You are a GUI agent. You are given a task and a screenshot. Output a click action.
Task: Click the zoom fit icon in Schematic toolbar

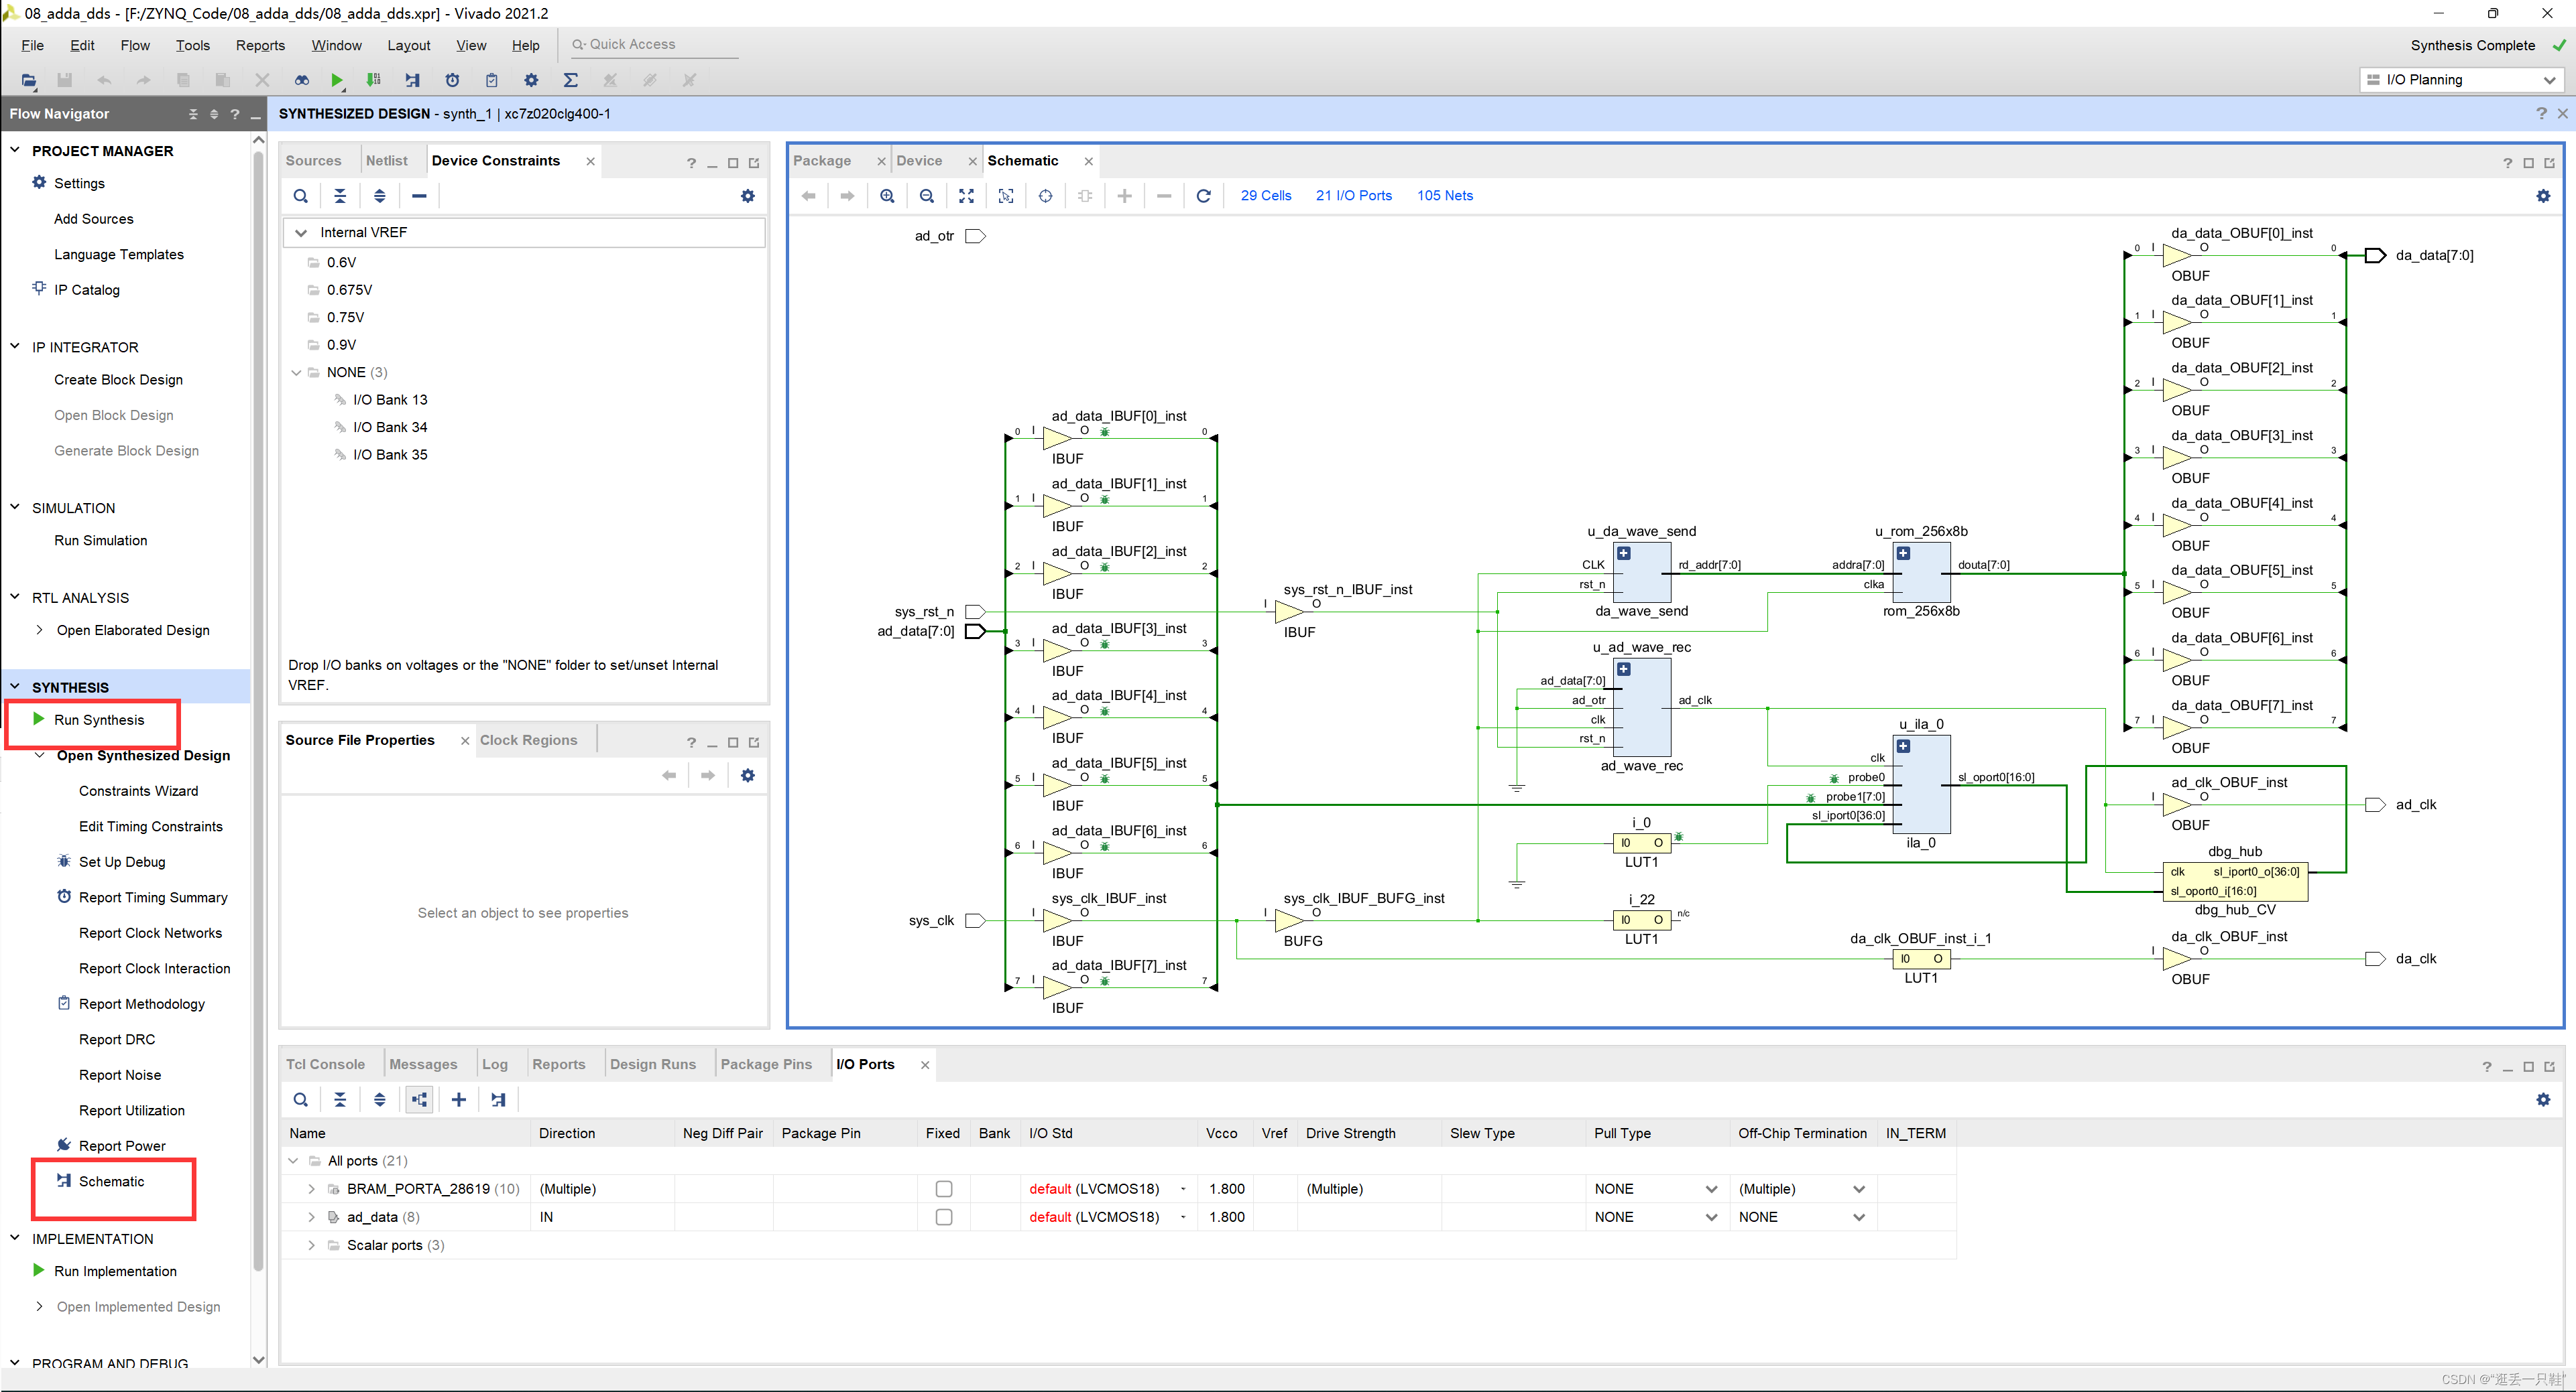click(966, 196)
